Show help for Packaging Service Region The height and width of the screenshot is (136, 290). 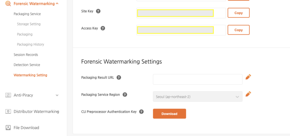point(125,95)
